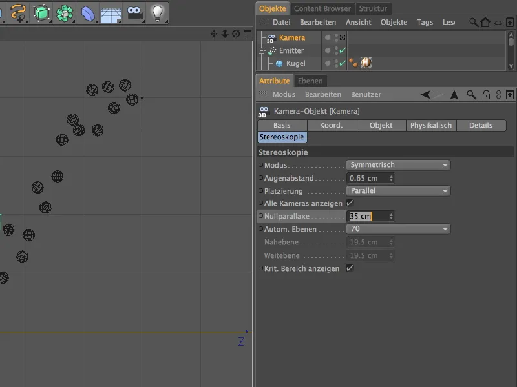The height and width of the screenshot is (387, 517).
Task: Open the Koord. button tab
Action: point(332,125)
